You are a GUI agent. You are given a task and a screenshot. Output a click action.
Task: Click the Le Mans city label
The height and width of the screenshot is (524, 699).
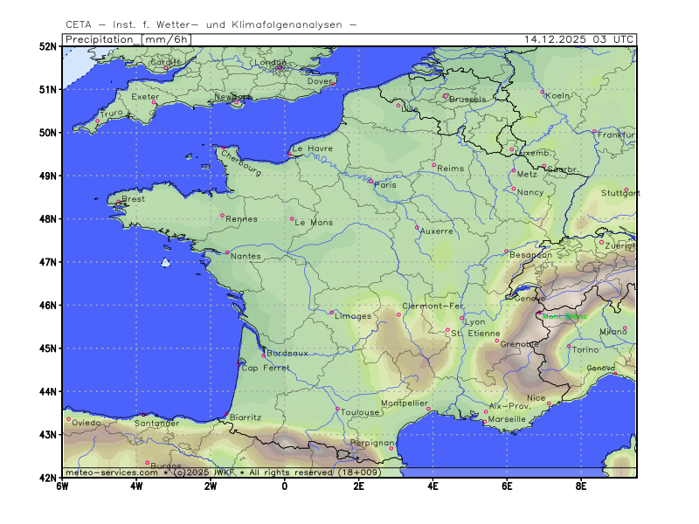pos(315,223)
